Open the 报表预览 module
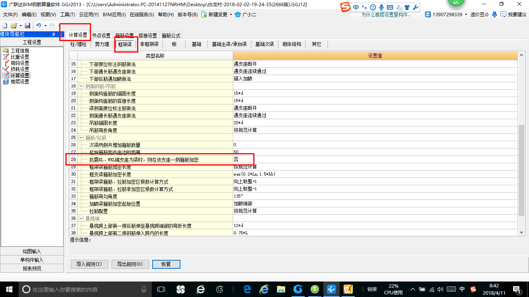The height and width of the screenshot is (297, 529). [32, 268]
